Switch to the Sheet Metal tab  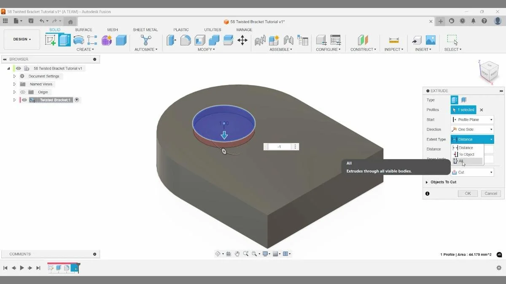click(x=145, y=29)
